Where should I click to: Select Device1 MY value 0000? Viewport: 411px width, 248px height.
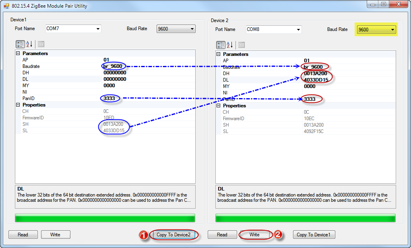(109, 86)
